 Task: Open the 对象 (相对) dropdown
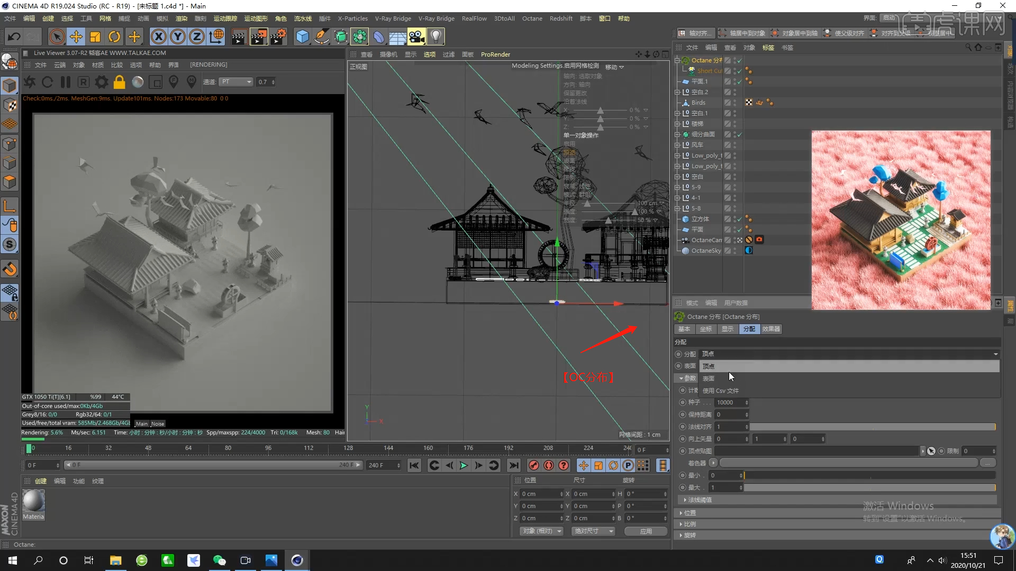point(542,531)
